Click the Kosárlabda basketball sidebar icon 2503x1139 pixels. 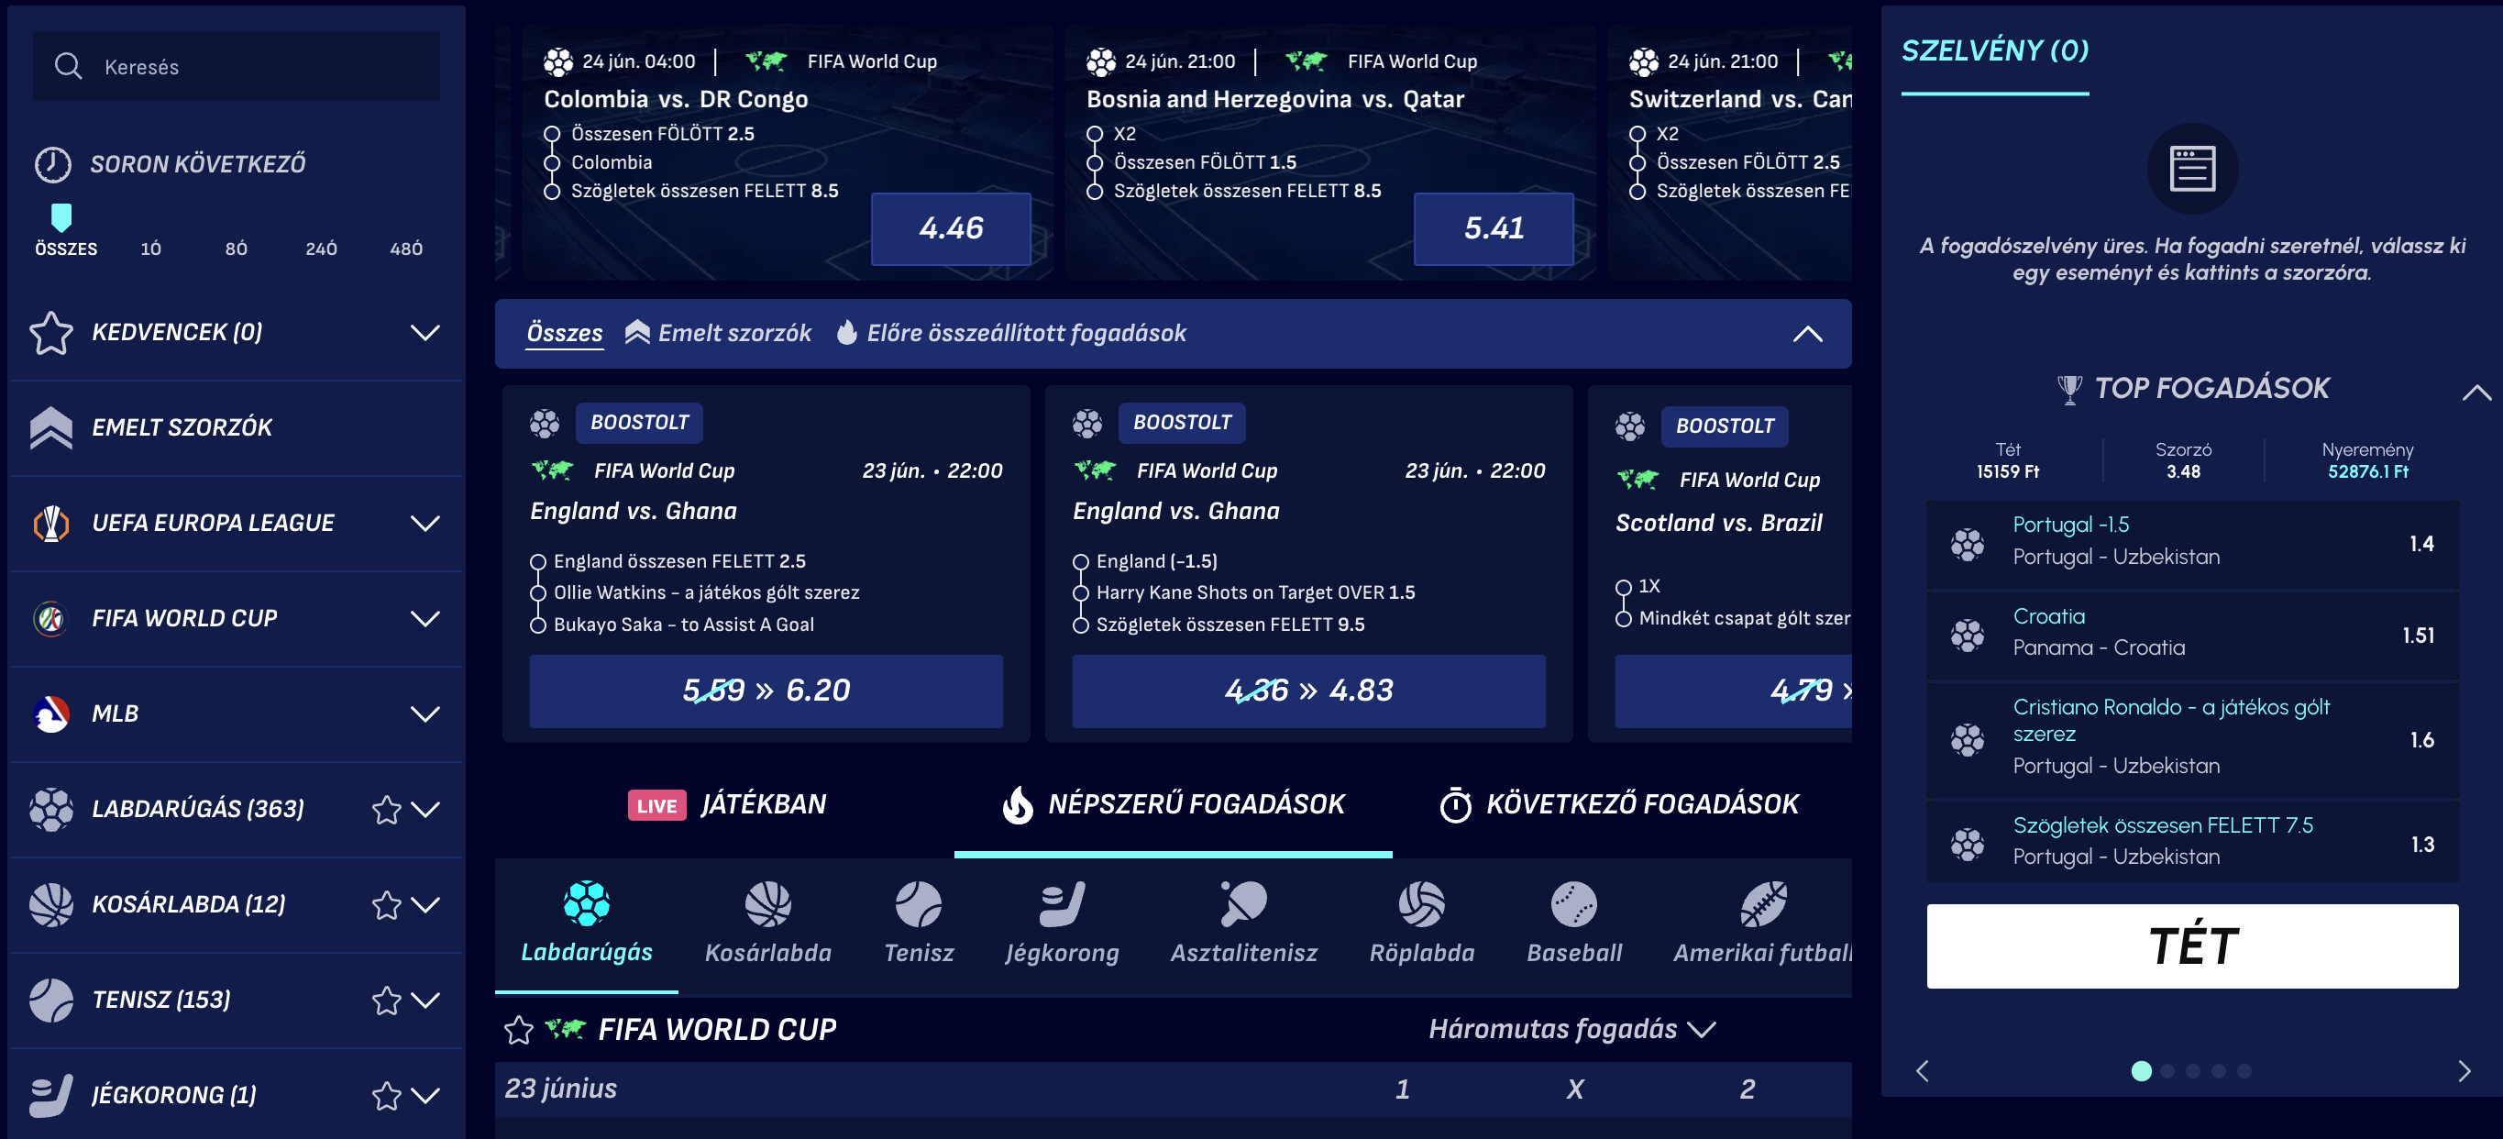click(x=51, y=904)
